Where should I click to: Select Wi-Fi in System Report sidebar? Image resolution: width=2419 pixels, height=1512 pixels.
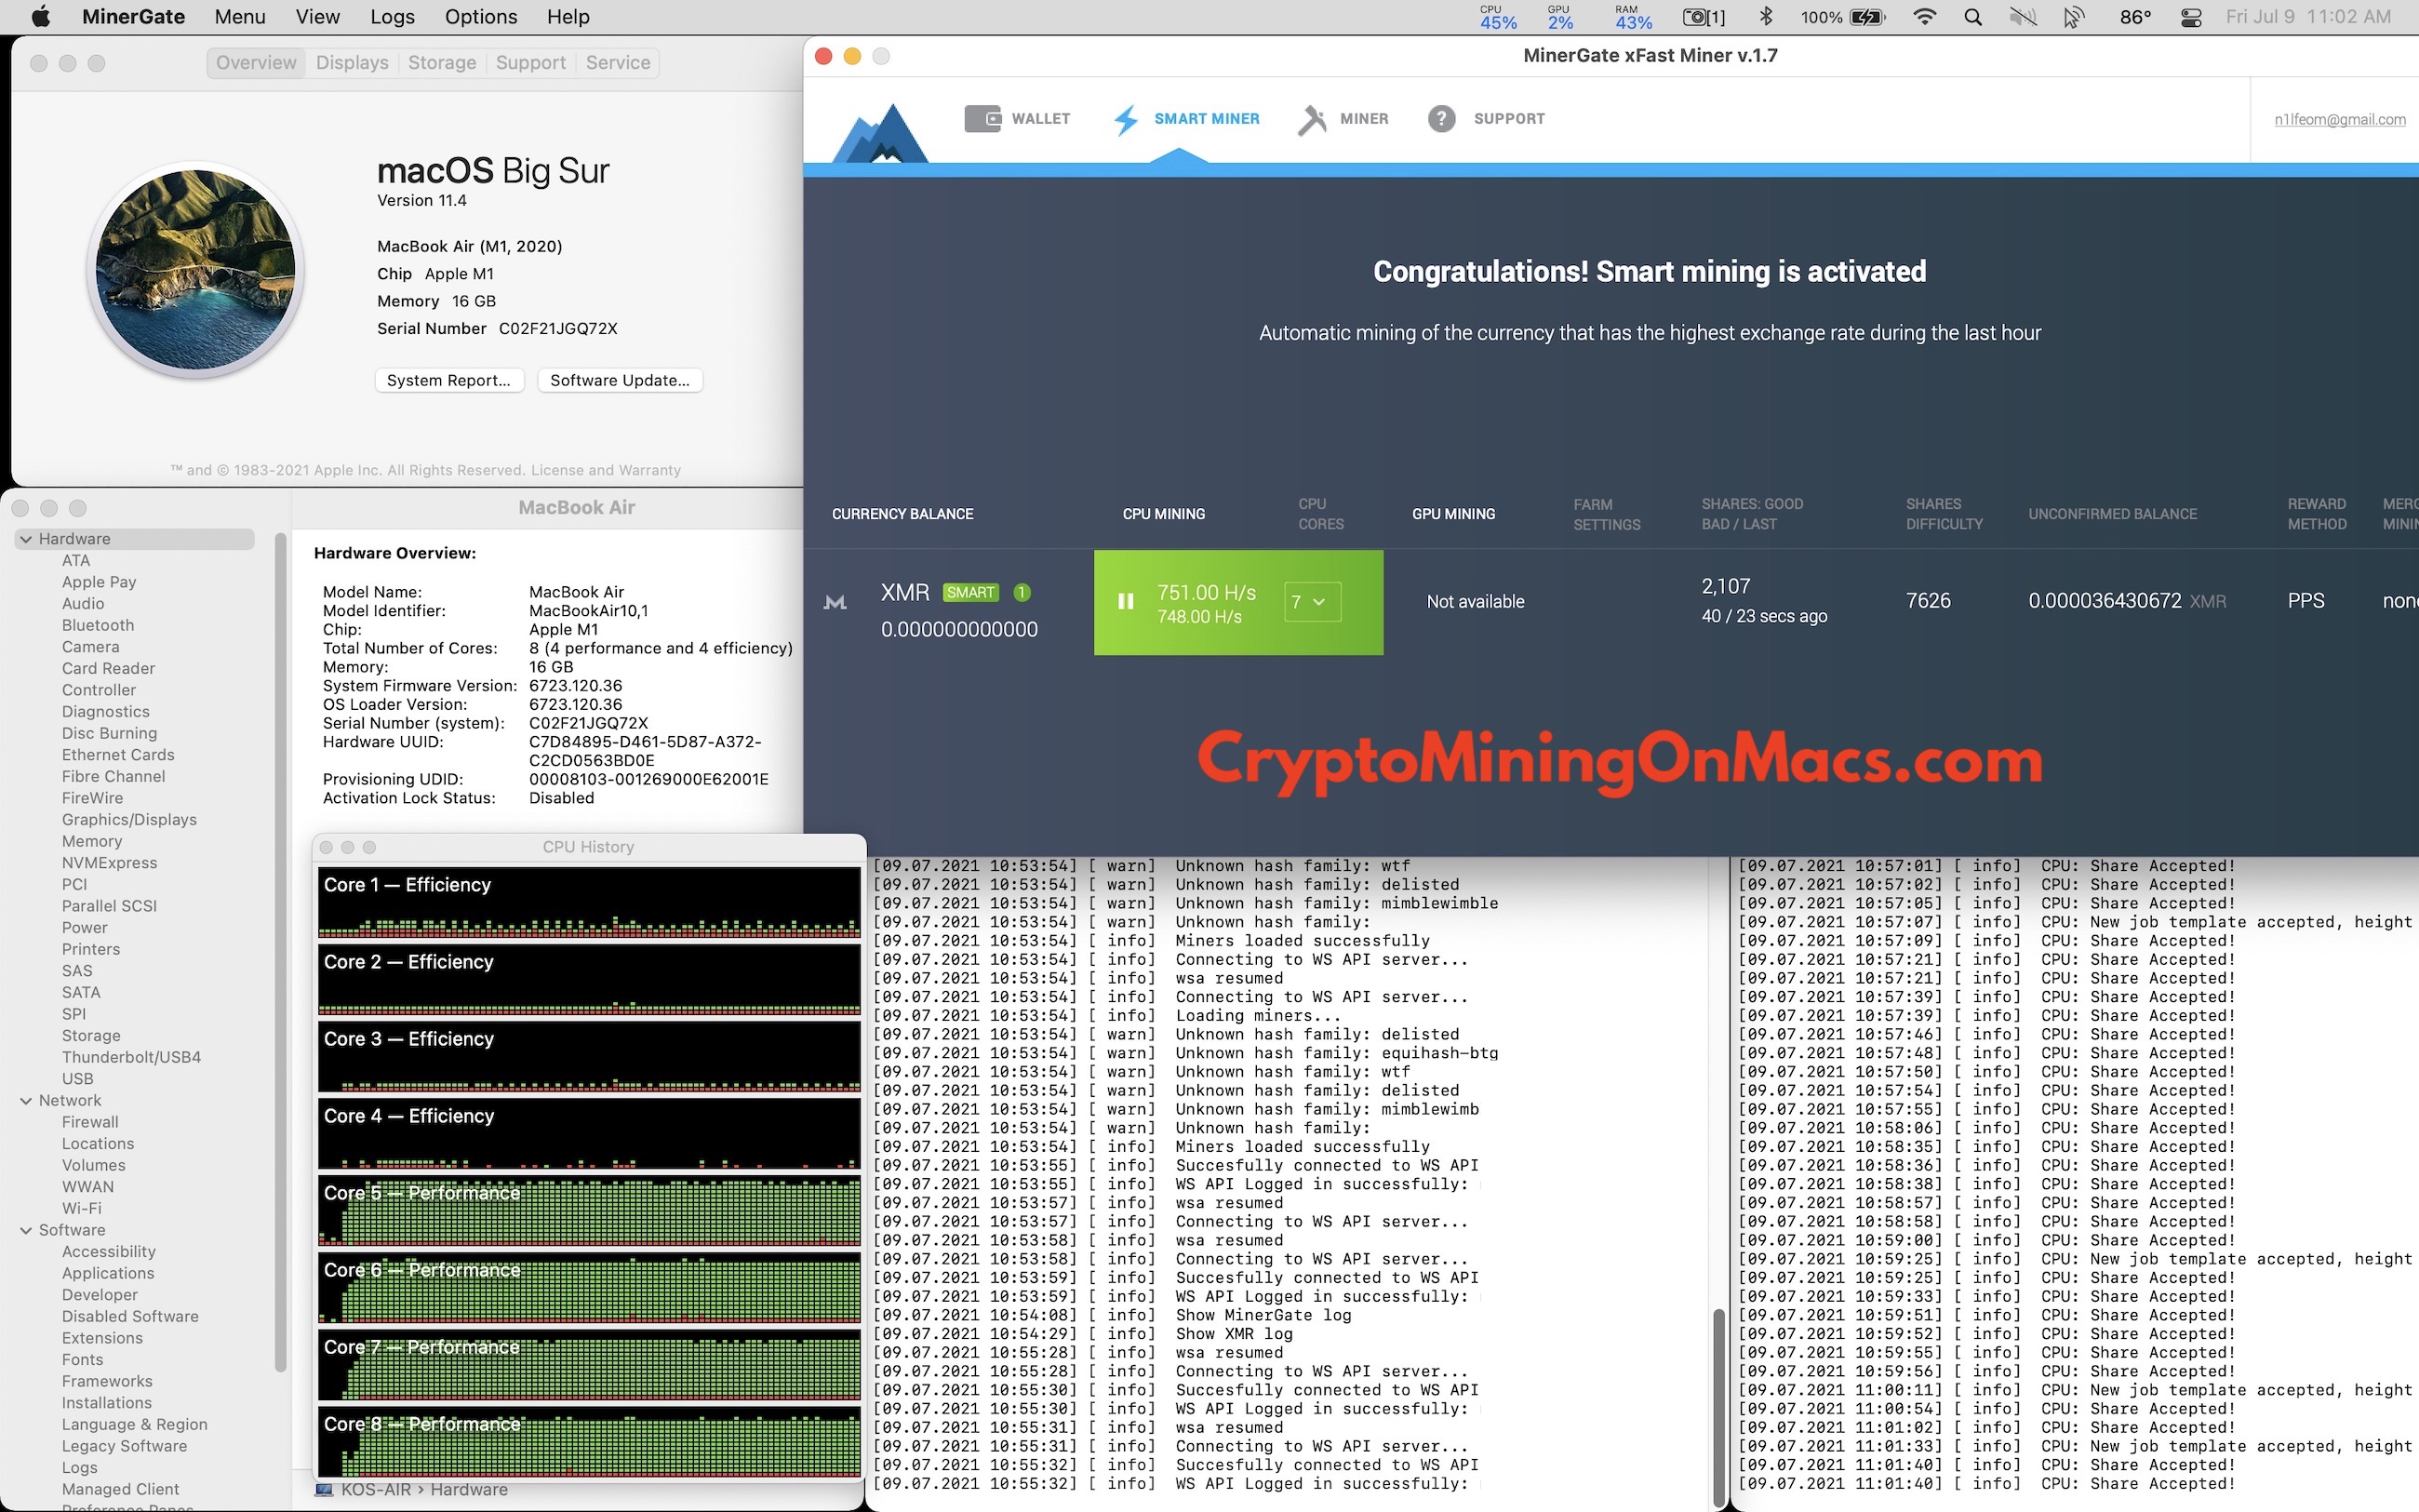pos(81,1209)
